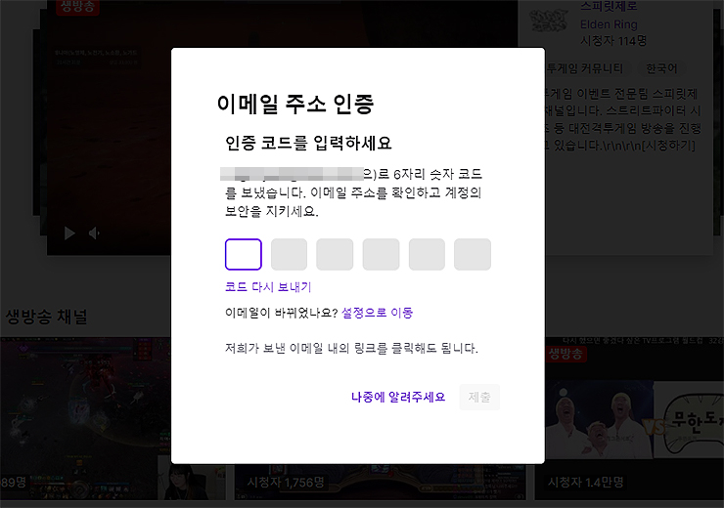Screen dimensions: 724x508
Task: Click the 코드 다시 보내기 link
Action: pos(268,287)
